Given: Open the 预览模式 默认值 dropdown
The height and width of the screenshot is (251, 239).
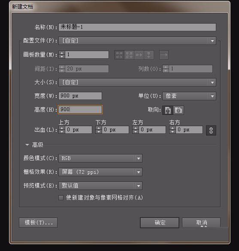Looking at the screenshot, I should (100, 186).
